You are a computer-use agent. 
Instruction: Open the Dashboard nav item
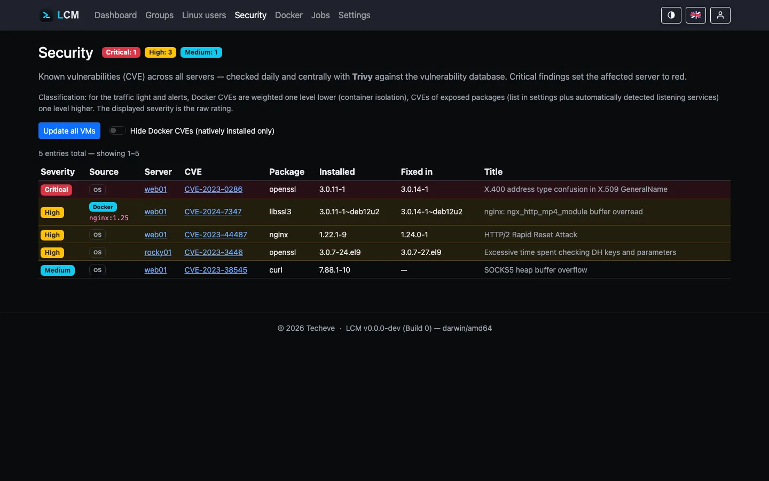115,15
